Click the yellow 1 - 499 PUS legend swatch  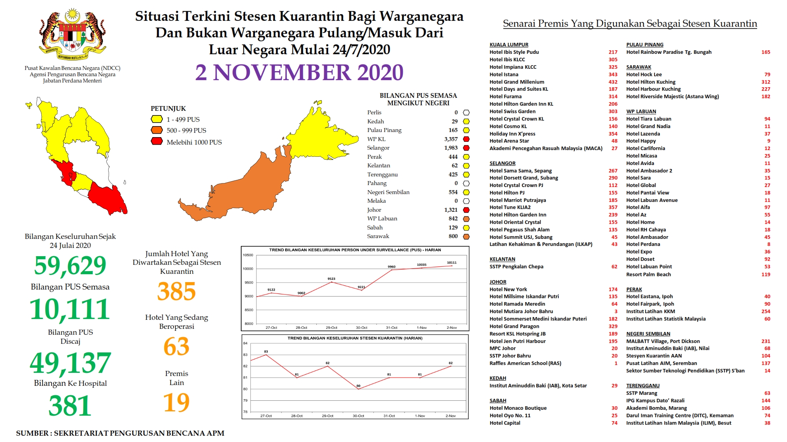(157, 119)
